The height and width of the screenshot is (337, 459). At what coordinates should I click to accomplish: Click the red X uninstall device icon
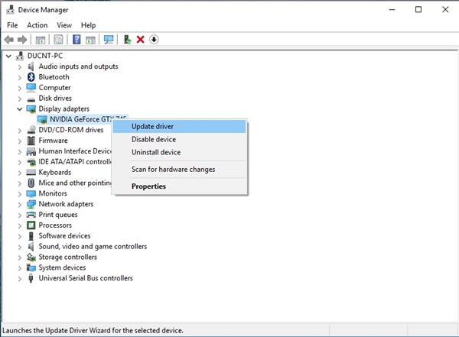(140, 40)
